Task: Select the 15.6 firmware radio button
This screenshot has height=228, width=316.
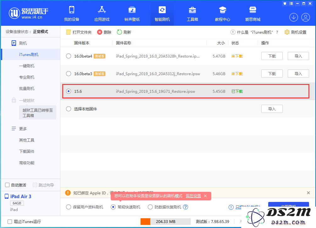Action: click(x=69, y=91)
